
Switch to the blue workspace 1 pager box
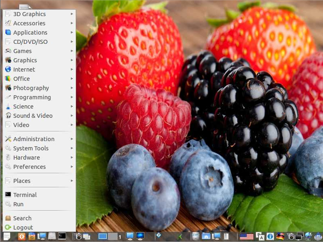(102, 237)
